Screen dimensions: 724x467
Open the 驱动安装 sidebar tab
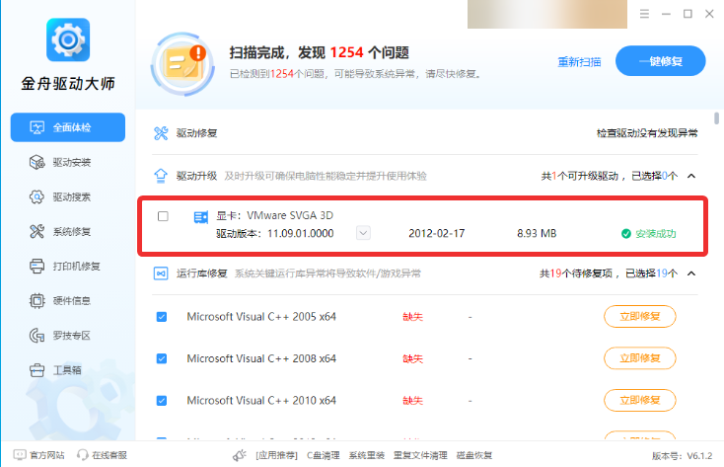[68, 162]
